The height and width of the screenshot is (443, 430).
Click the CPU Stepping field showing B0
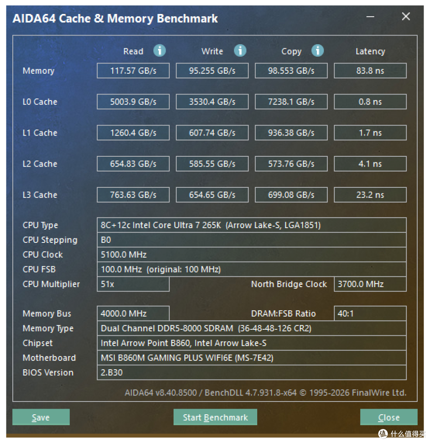[x=252, y=240]
